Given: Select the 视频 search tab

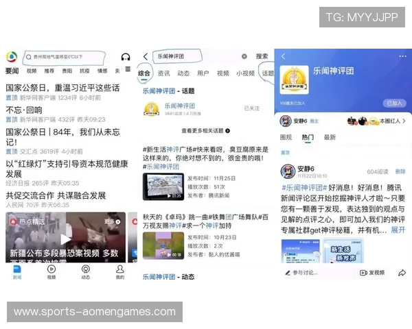Looking at the screenshot, I should tap(223, 73).
